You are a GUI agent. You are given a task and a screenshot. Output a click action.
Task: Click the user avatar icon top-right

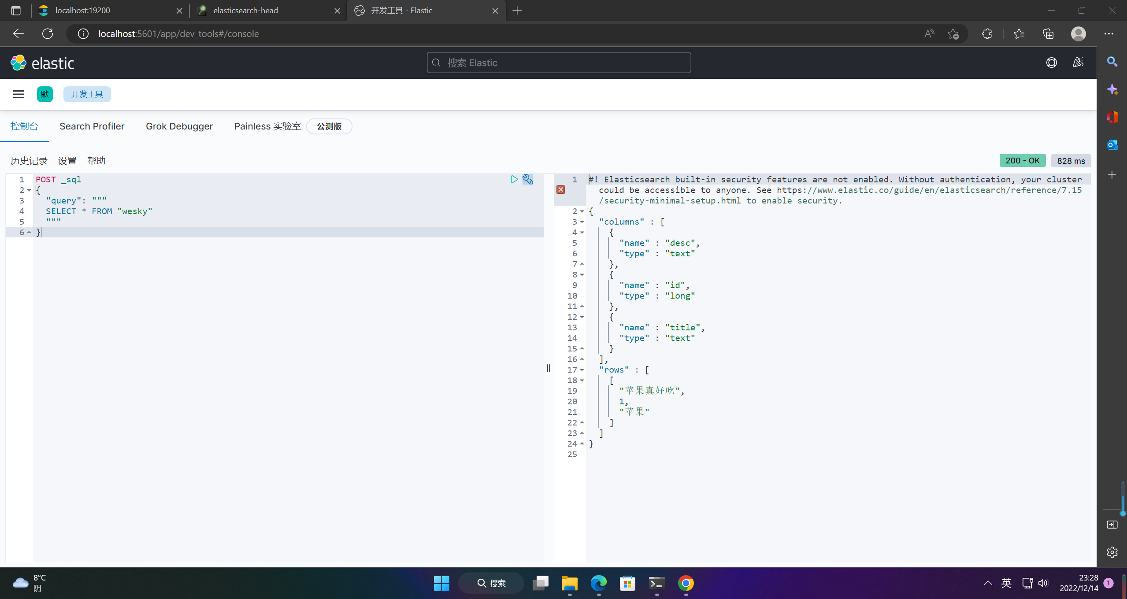[1079, 33]
